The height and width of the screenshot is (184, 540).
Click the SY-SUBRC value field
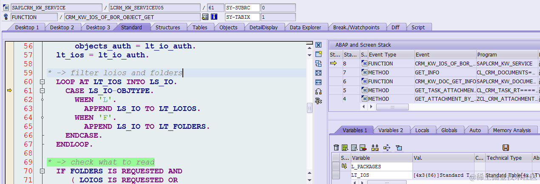coord(278,8)
